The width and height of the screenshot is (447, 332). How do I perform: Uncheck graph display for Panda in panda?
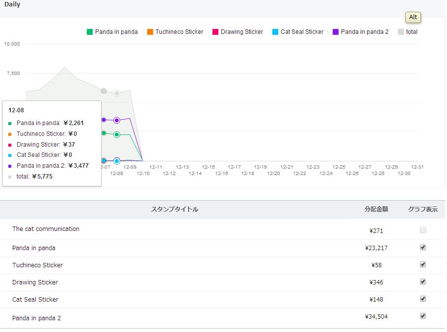pyautogui.click(x=423, y=248)
